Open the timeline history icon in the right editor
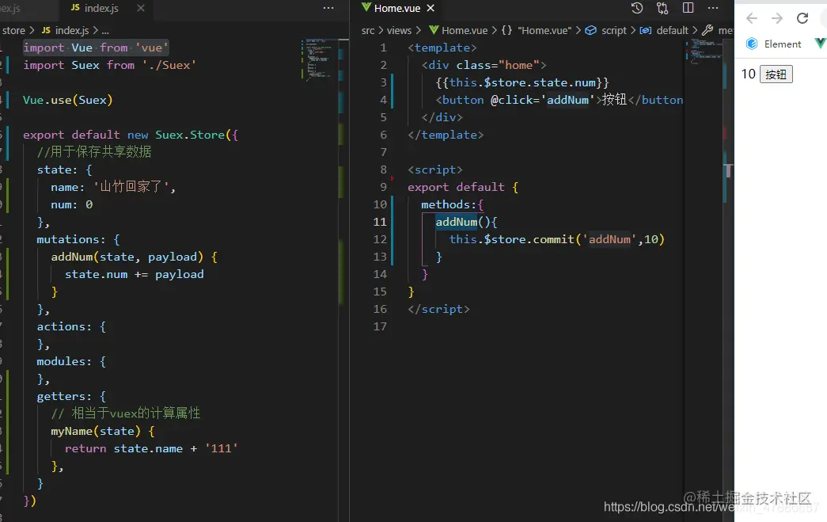827x522 pixels. point(637,8)
